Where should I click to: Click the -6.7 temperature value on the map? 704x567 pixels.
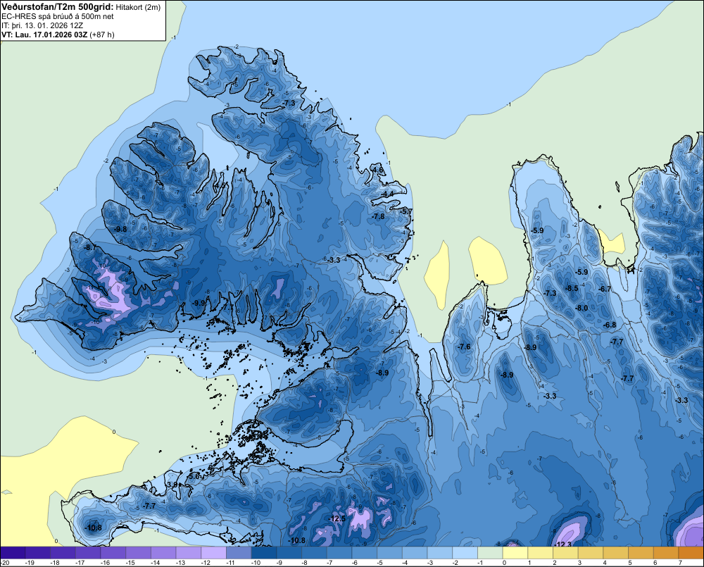605,289
